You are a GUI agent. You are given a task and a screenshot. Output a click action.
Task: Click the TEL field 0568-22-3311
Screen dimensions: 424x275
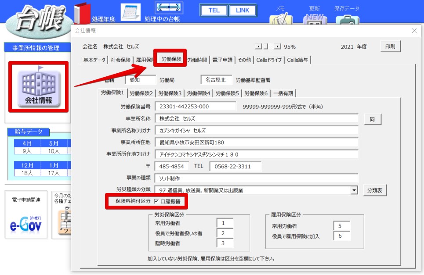pos(236,167)
